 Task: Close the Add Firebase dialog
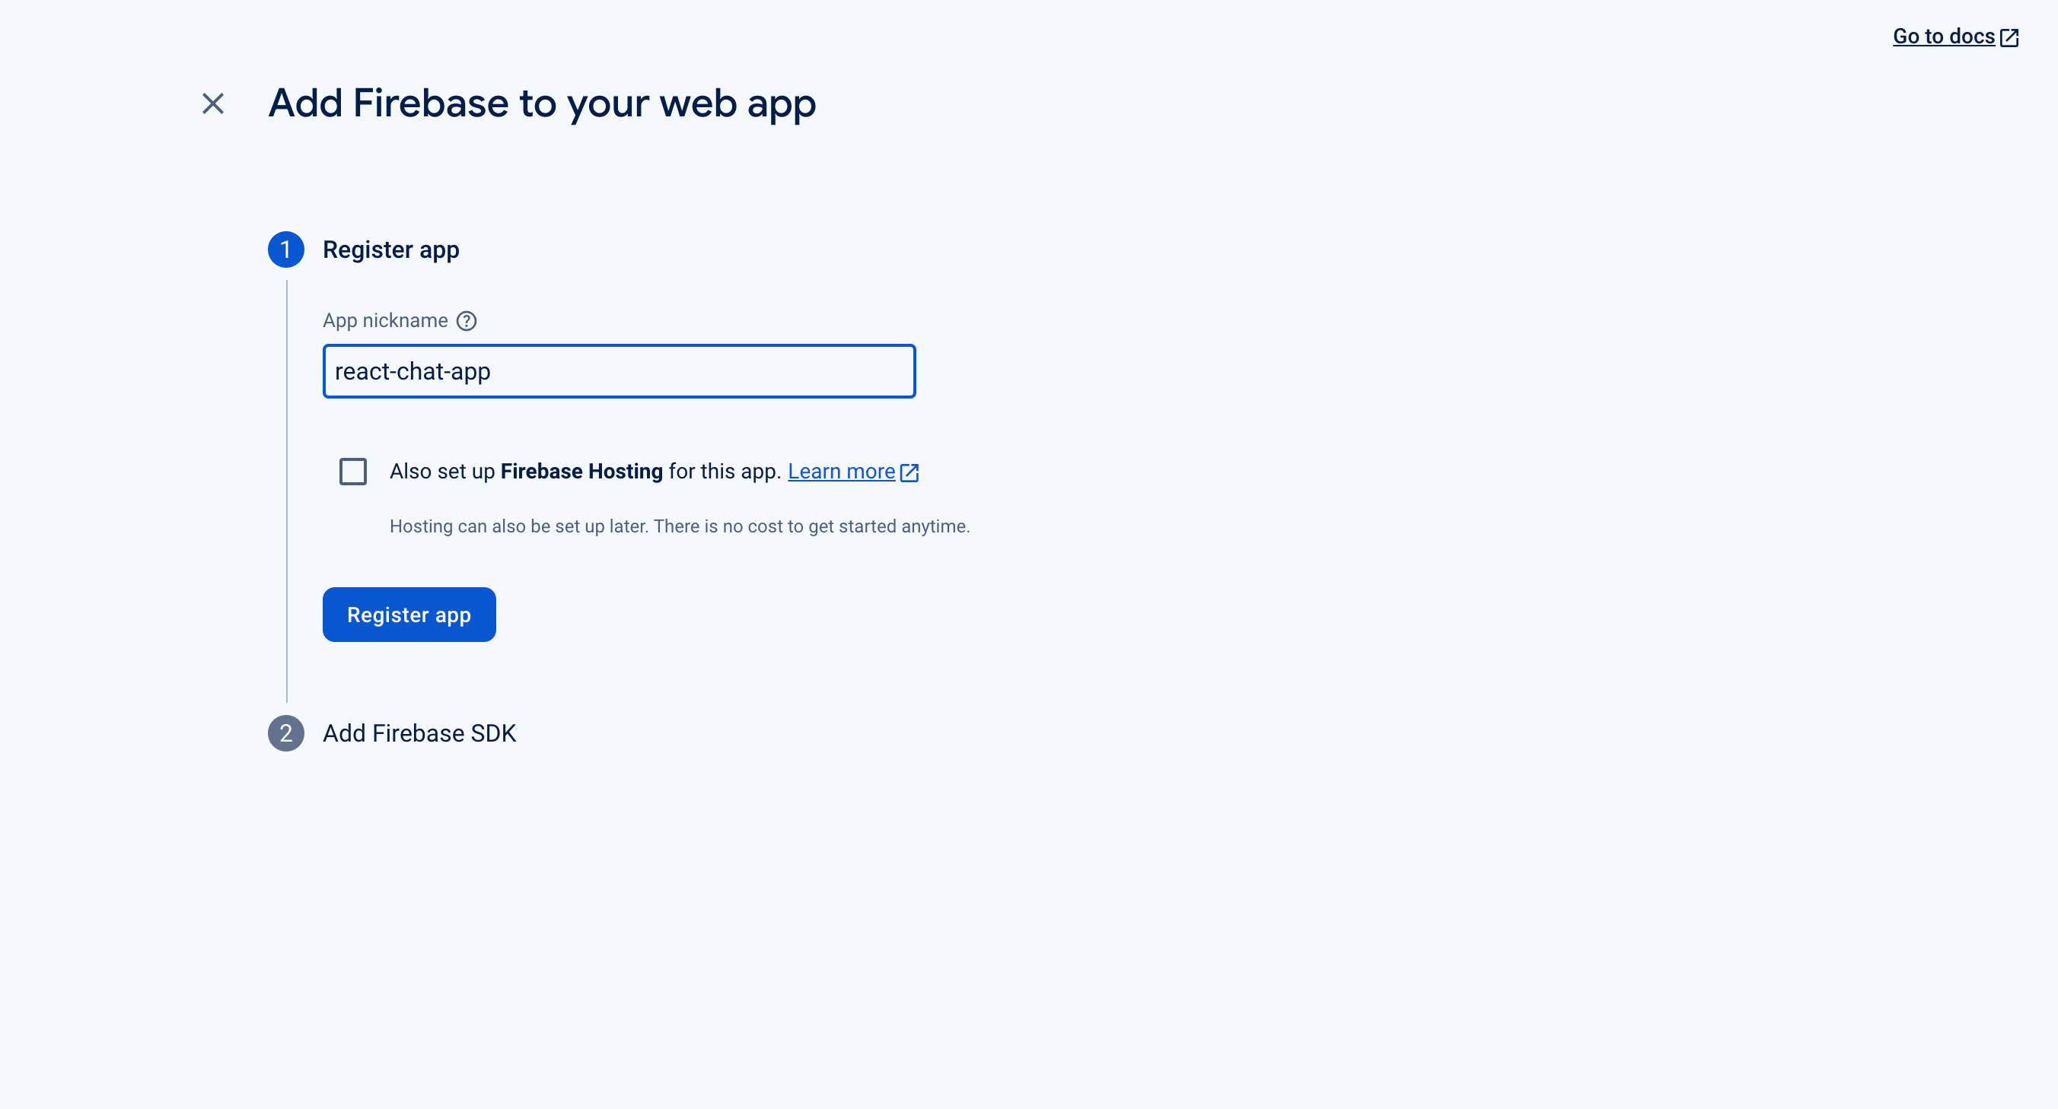[212, 103]
